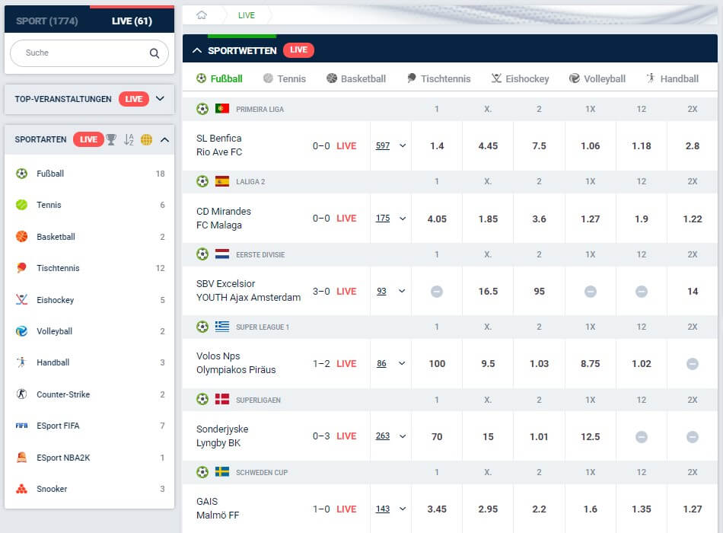The image size is (723, 533).
Task: Expand Top-Veranstaltungen panel chevron
Action: tap(160, 99)
